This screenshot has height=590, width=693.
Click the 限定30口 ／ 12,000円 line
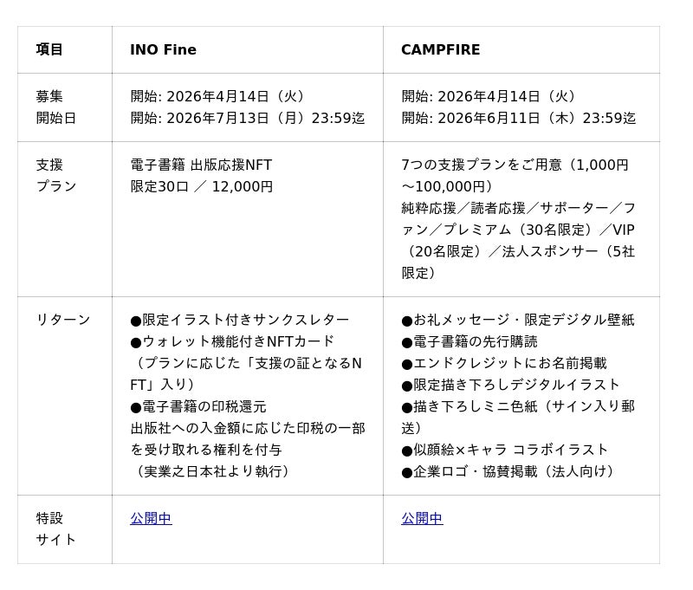(x=201, y=186)
